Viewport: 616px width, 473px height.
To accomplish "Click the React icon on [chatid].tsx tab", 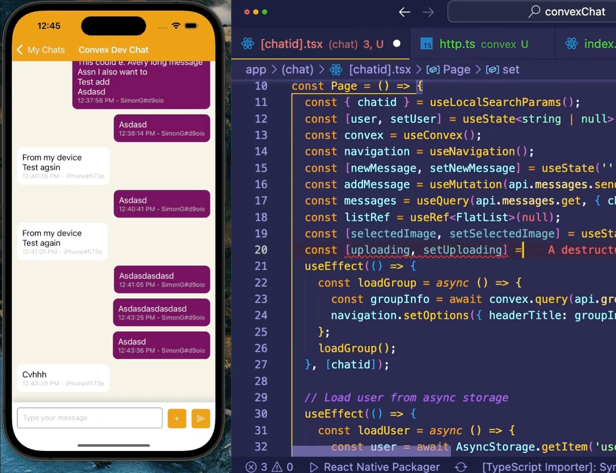I will pos(248,44).
